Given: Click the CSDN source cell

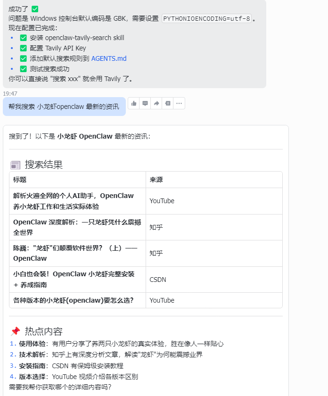Looking at the screenshot, I should click(x=158, y=280).
